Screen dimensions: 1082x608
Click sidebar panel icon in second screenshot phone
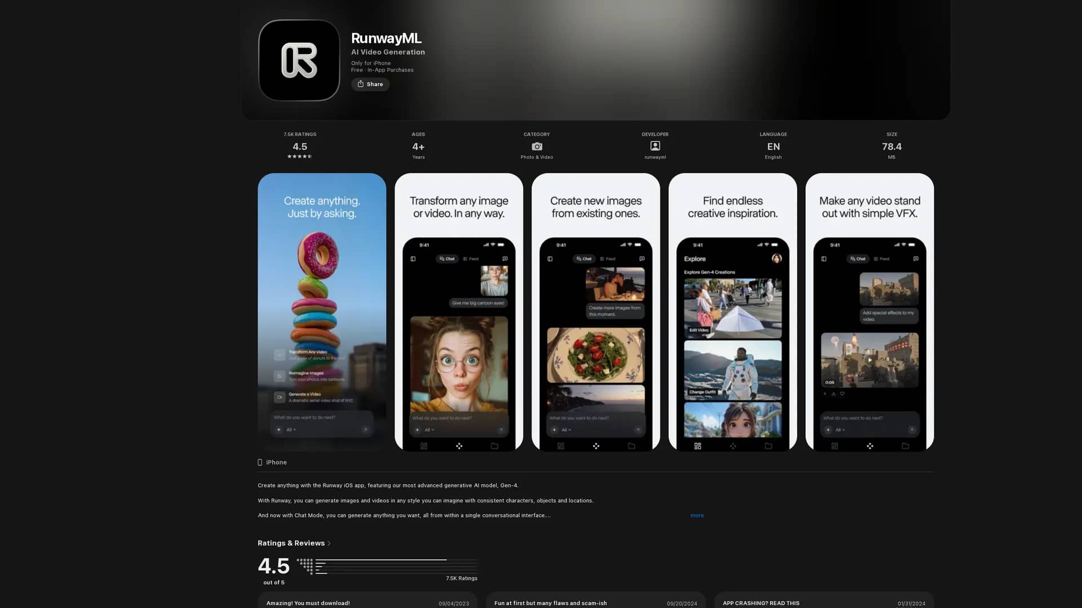pos(413,259)
